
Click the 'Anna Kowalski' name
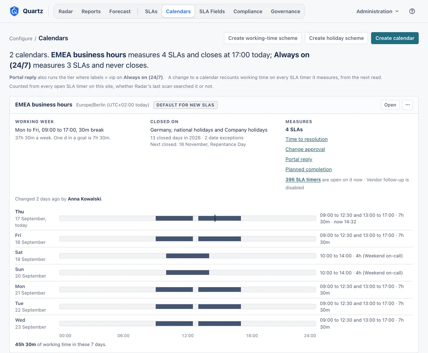(84, 199)
